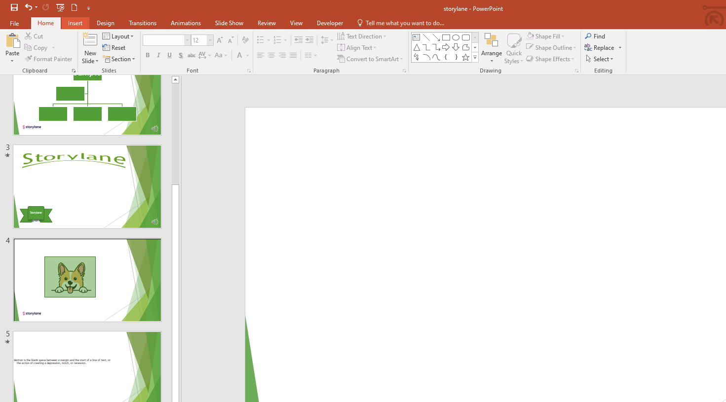Image resolution: width=726 pixels, height=402 pixels.
Task: Click the Reset slide button
Action: (x=114, y=48)
